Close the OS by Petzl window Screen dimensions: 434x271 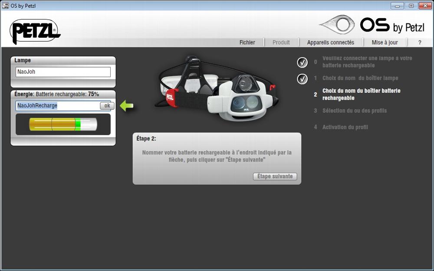(425, 6)
